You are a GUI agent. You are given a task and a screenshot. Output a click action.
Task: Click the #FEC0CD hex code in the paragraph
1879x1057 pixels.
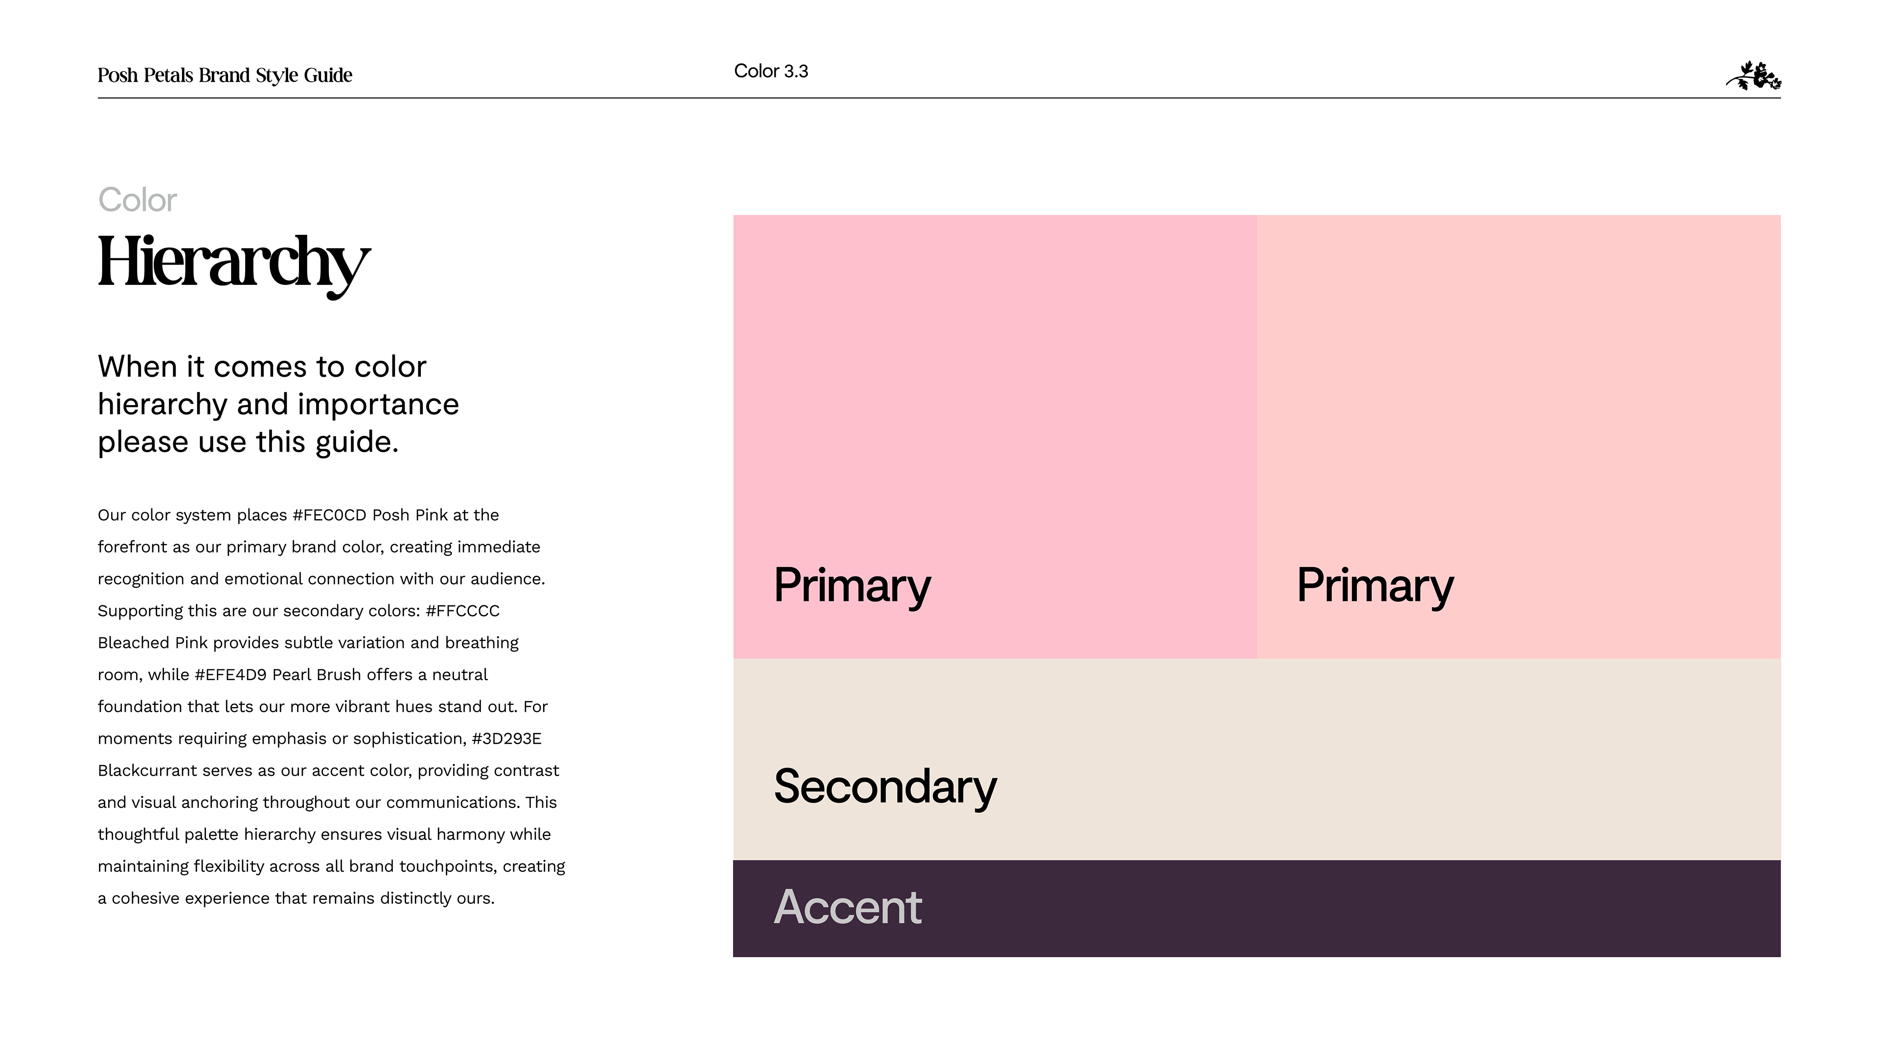pos(329,515)
